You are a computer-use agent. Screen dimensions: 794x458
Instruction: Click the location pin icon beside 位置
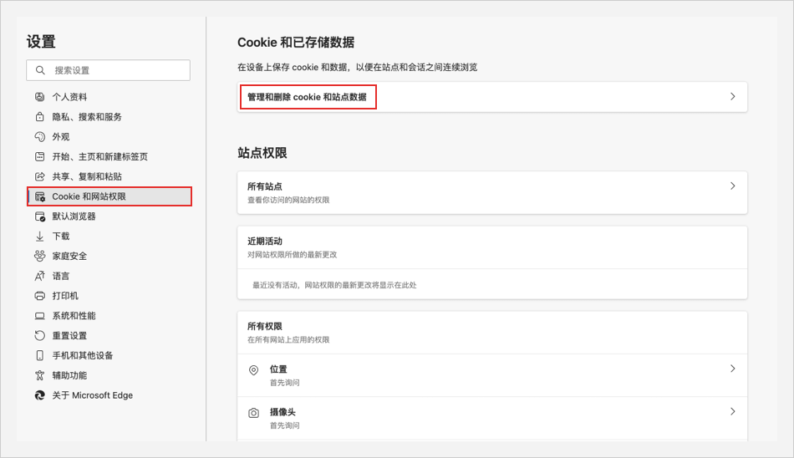(253, 369)
